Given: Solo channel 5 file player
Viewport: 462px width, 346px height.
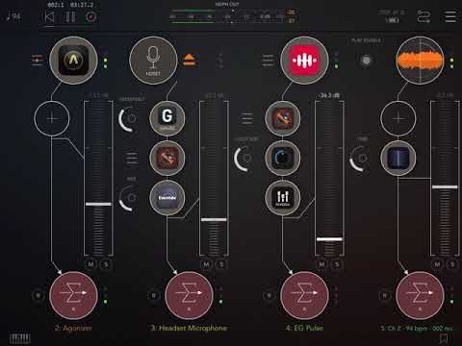Looking at the screenshot, I should click(x=452, y=264).
